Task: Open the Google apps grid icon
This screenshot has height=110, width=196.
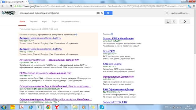Action: point(167,13)
